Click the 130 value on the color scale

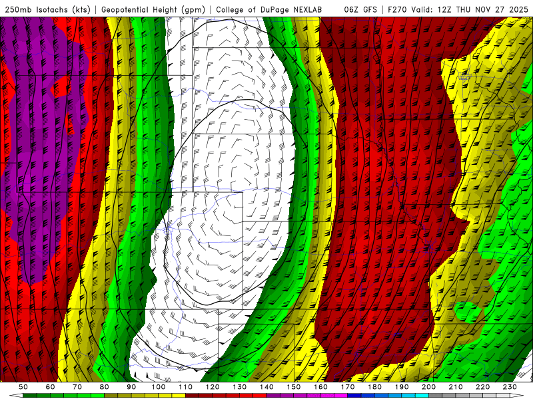pyautogui.click(x=240, y=387)
